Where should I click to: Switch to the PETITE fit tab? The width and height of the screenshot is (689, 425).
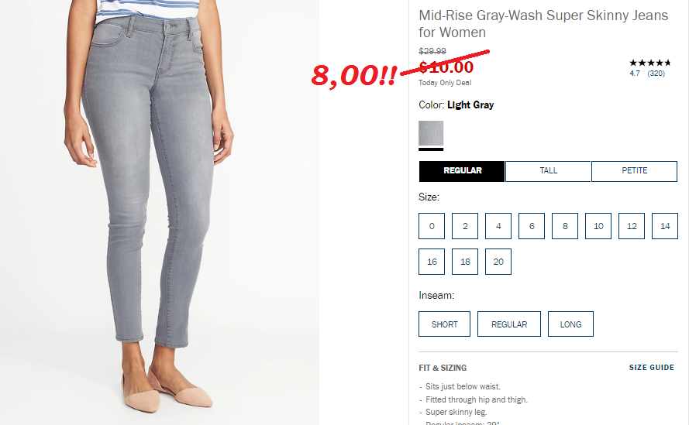pyautogui.click(x=634, y=171)
